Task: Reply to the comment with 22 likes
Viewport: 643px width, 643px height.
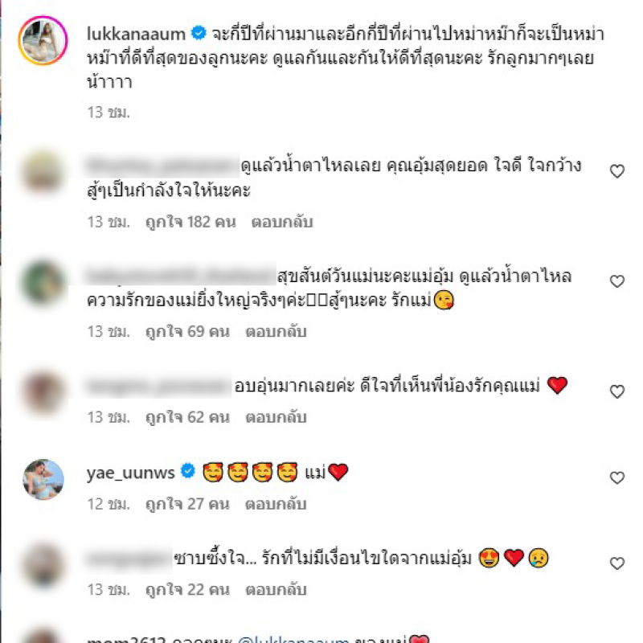Action: click(276, 589)
